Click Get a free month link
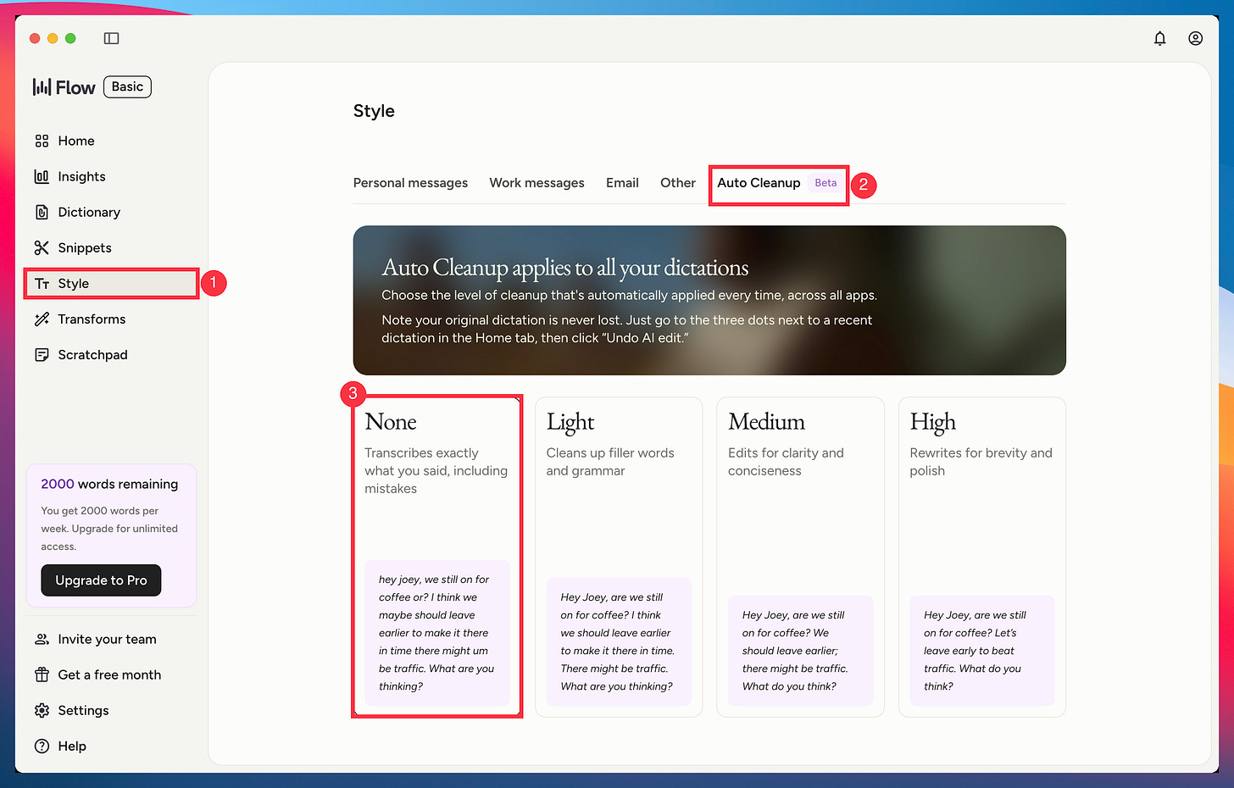This screenshot has height=788, width=1234. 109,674
